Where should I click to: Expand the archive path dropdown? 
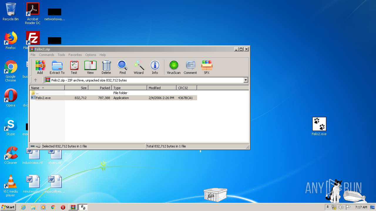tap(246, 80)
